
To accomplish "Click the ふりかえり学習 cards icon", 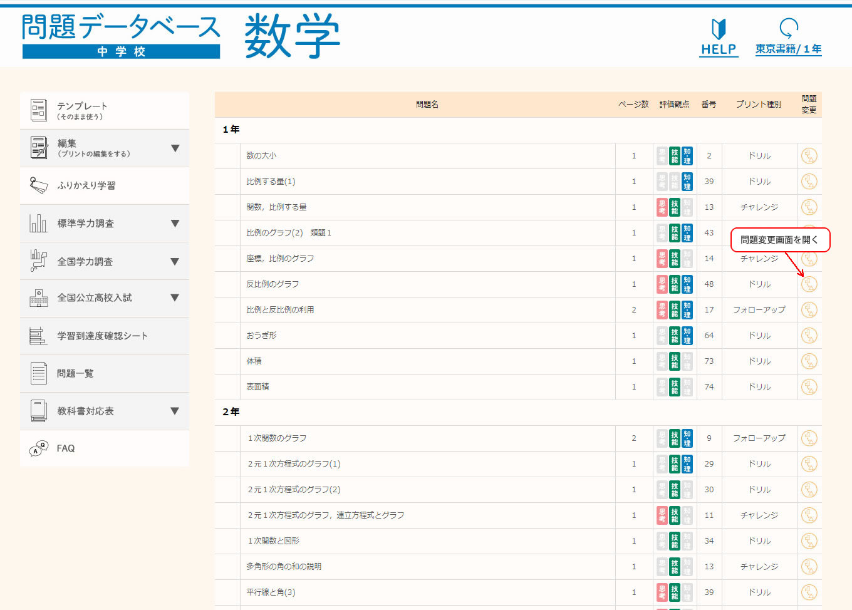I will tap(39, 185).
